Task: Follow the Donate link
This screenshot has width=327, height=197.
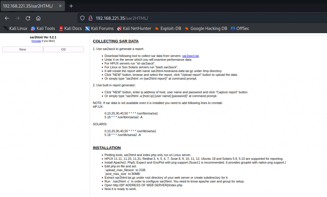Action: (36, 41)
